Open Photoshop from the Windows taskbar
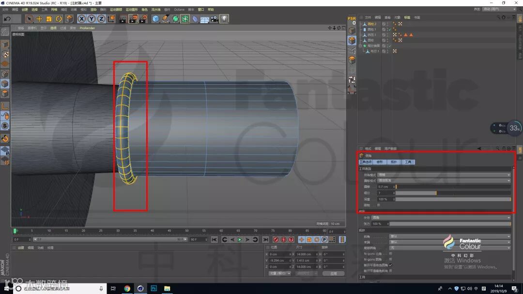This screenshot has height=294, width=523. 154,289
